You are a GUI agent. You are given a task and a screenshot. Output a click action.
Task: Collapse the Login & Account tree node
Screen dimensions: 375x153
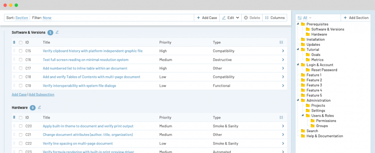click(x=298, y=64)
